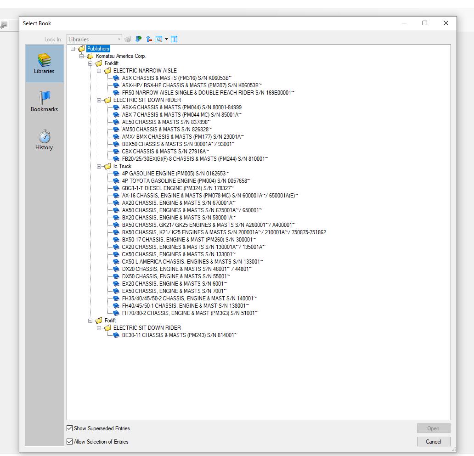Image resolution: width=474 pixels, height=456 pixels.
Task: Select FH70/80-2 CHASSIS, ENGINE & MAST (PM363)
Action: click(190, 313)
